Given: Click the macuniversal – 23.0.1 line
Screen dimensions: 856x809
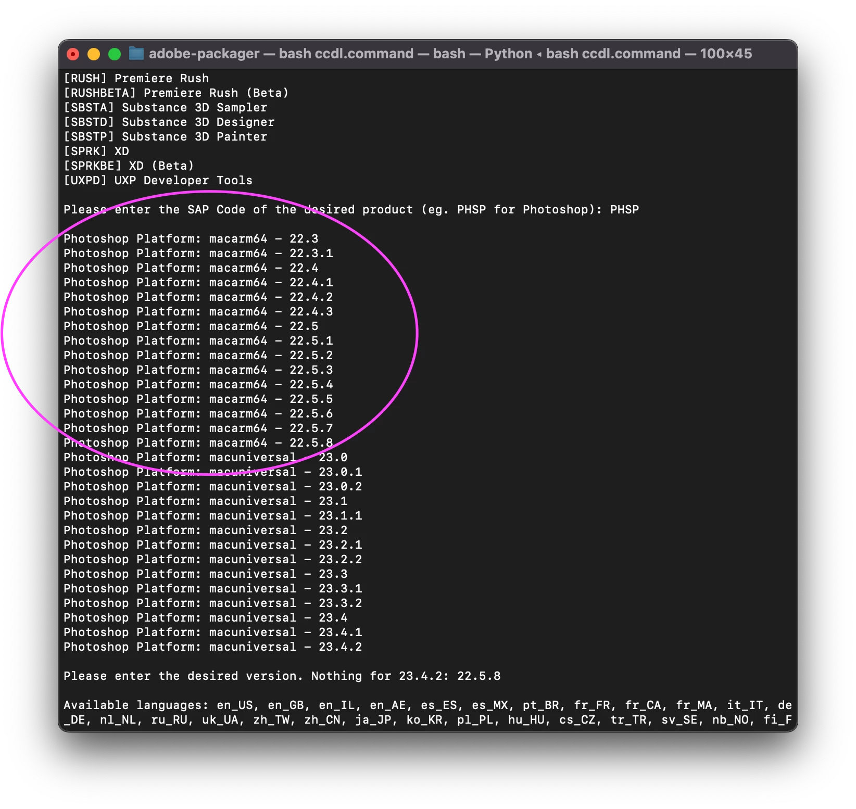Looking at the screenshot, I should point(213,472).
